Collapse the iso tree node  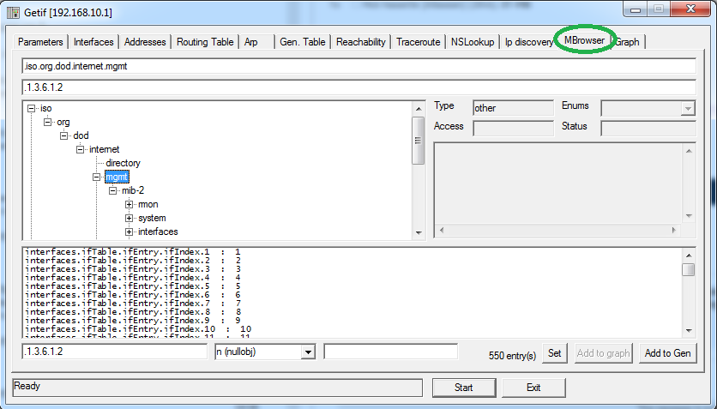(31, 108)
